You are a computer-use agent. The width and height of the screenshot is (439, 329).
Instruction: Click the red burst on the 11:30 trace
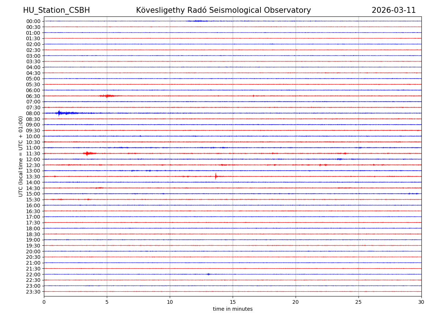[88, 153]
